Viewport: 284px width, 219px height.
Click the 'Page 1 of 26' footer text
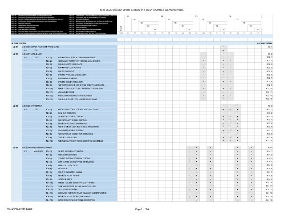tap(142, 209)
